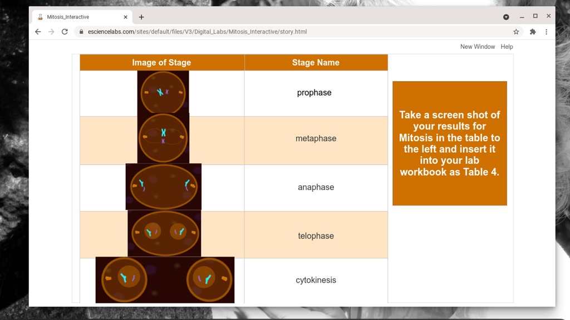Close the Mitosis_Interactive tab
The height and width of the screenshot is (320, 570).
point(125,17)
